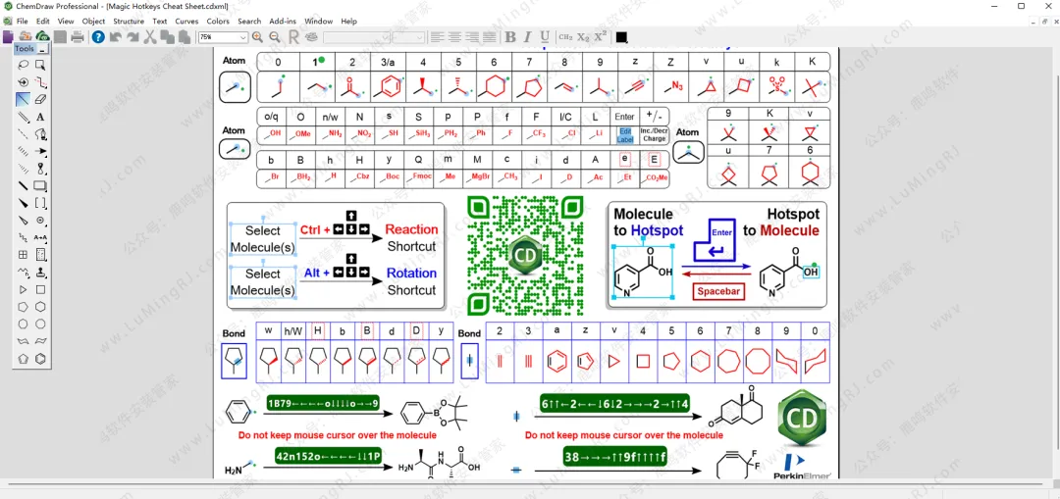This screenshot has width=1060, height=499.
Task: Expand the font size dropdown
Action: (x=420, y=37)
